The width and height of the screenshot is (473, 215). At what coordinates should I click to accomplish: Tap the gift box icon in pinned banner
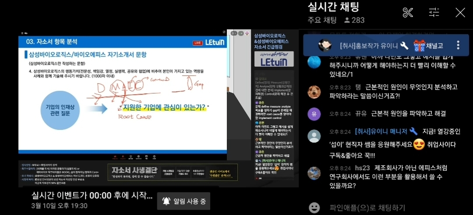[x=419, y=45]
